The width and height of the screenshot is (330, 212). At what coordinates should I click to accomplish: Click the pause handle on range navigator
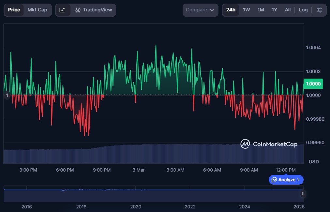pos(303,194)
